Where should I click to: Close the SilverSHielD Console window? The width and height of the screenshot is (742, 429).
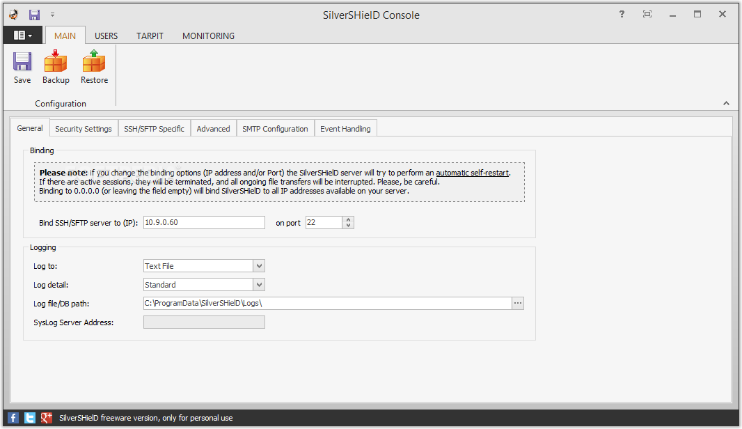click(723, 14)
